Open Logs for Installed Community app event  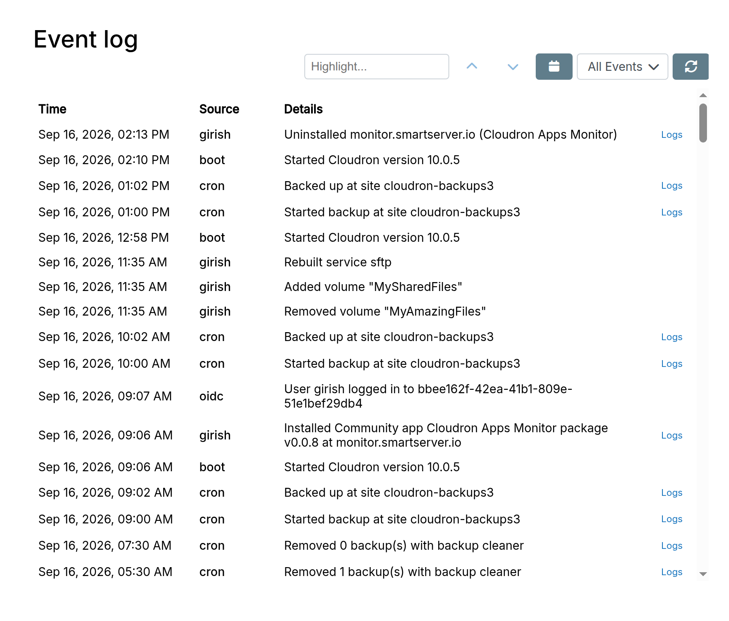pyautogui.click(x=671, y=436)
